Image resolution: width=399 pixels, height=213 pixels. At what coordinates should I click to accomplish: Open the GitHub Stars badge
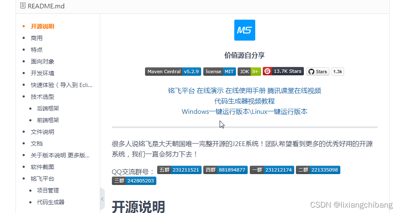tap(318, 72)
